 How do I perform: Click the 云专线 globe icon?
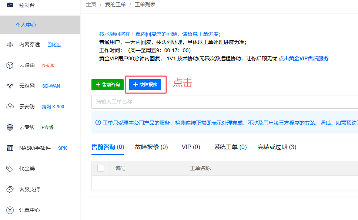click(10, 128)
